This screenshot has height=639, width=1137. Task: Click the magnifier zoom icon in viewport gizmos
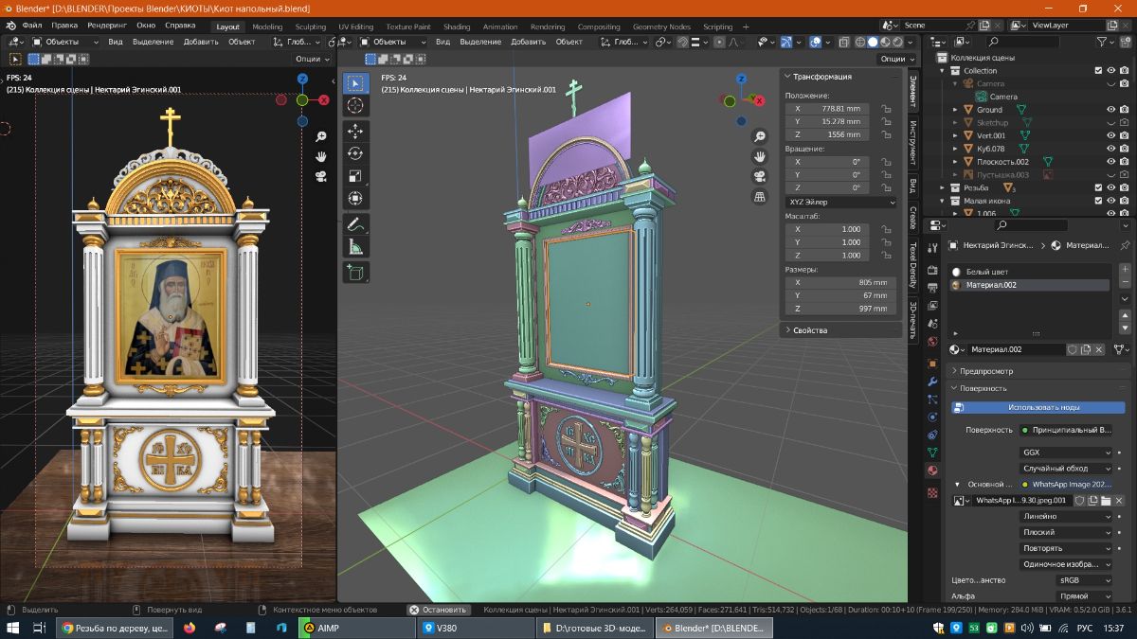tap(760, 136)
